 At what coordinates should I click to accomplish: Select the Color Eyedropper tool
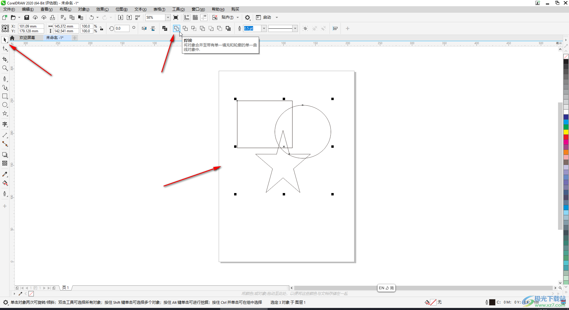[x=5, y=174]
